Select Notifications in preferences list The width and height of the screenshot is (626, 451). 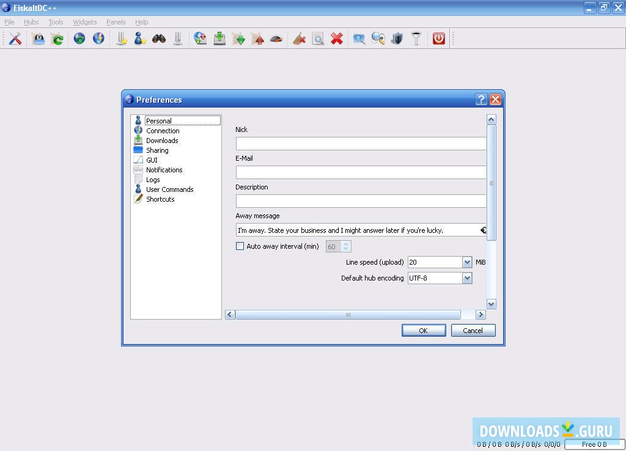pyautogui.click(x=176, y=170)
